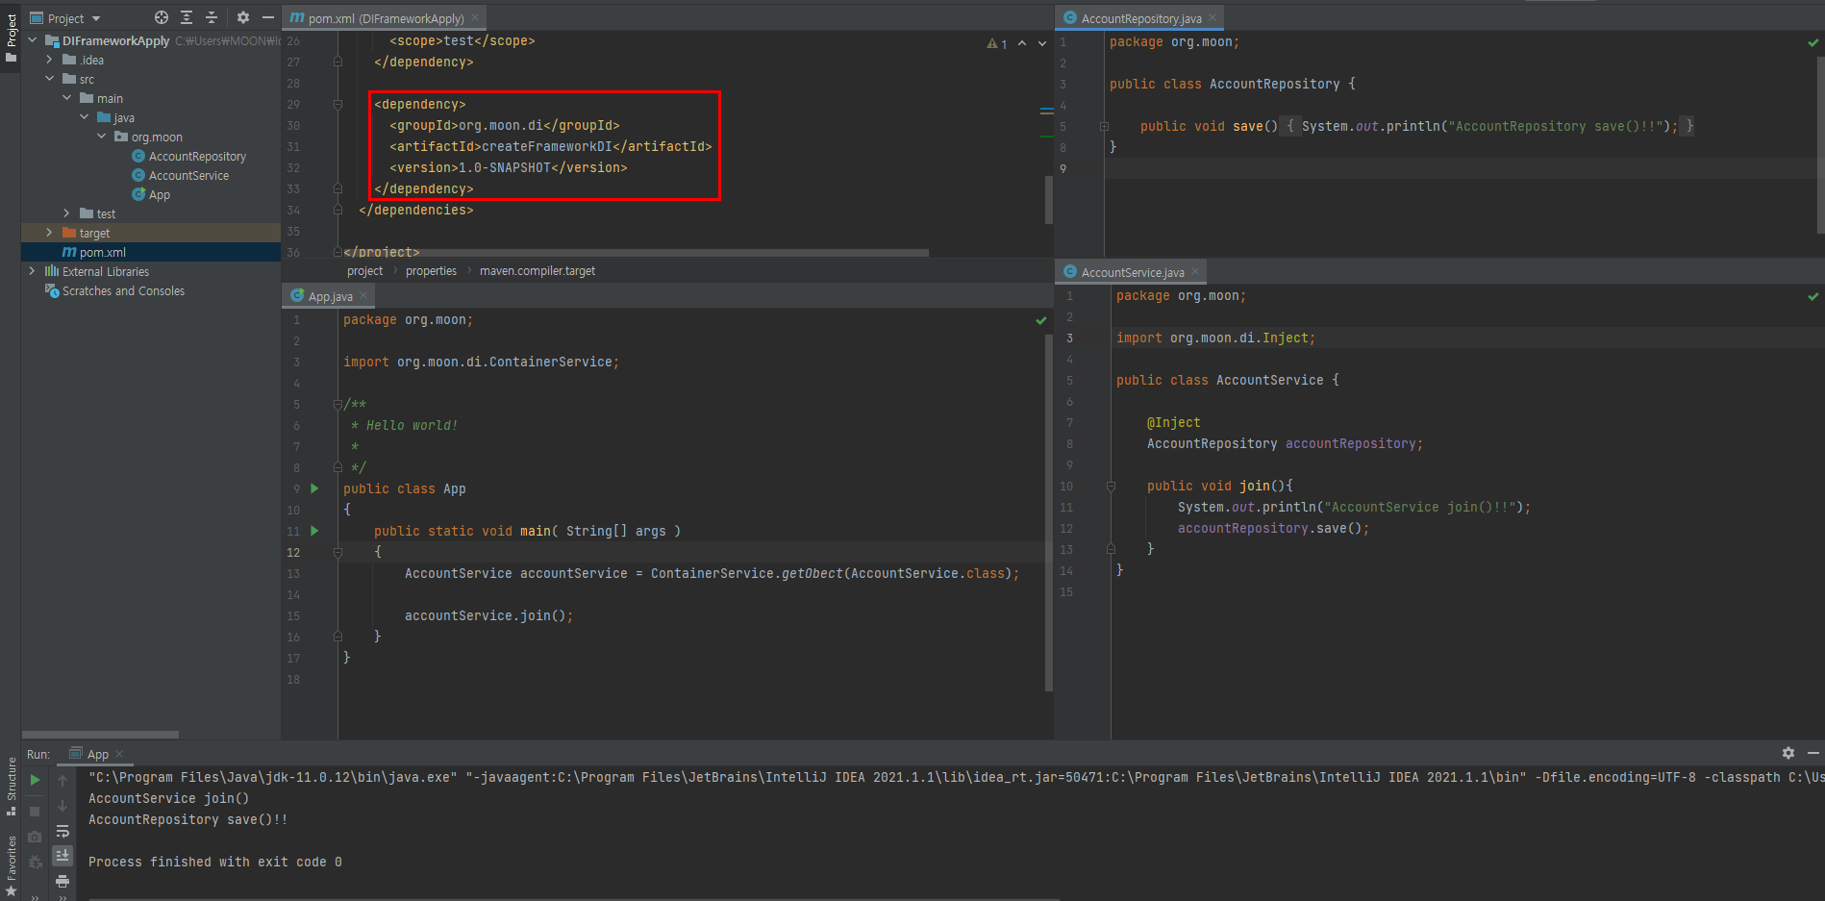Expand External Libraries node

click(x=33, y=271)
